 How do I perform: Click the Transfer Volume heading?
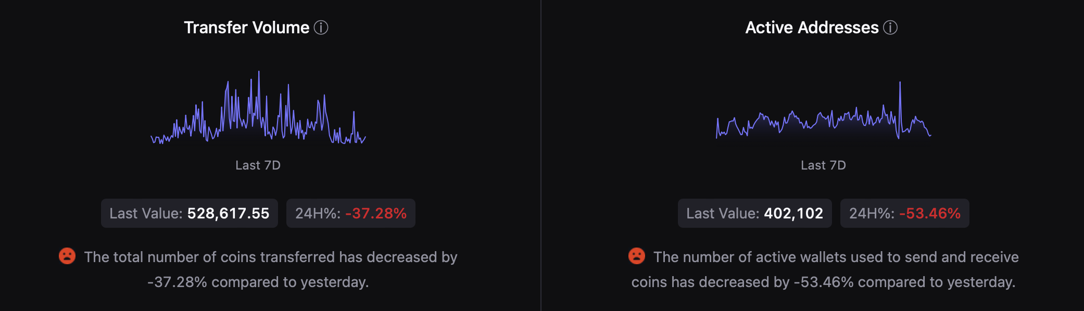tap(246, 28)
